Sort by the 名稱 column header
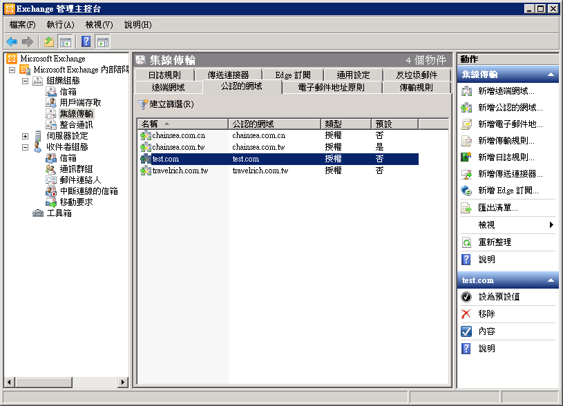 [183, 124]
